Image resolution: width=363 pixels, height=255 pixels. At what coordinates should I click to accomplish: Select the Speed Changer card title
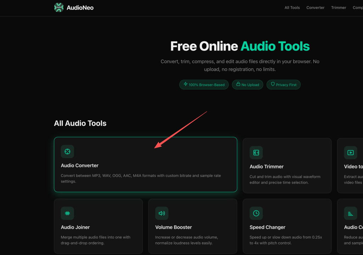tap(267, 227)
